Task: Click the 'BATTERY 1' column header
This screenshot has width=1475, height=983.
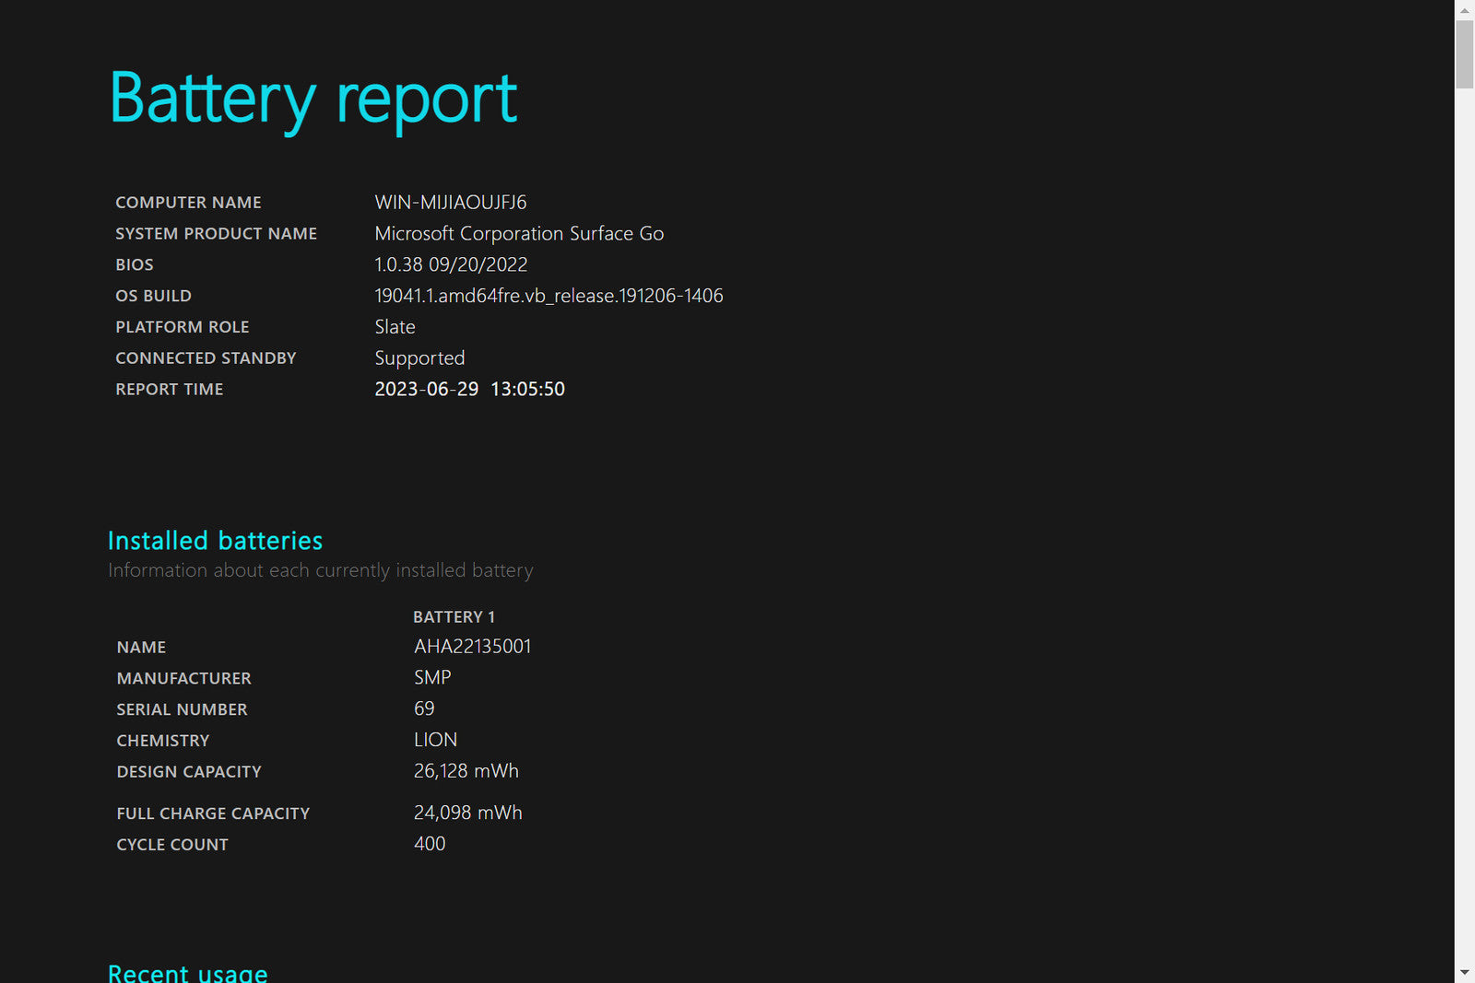Action: pyautogui.click(x=454, y=617)
